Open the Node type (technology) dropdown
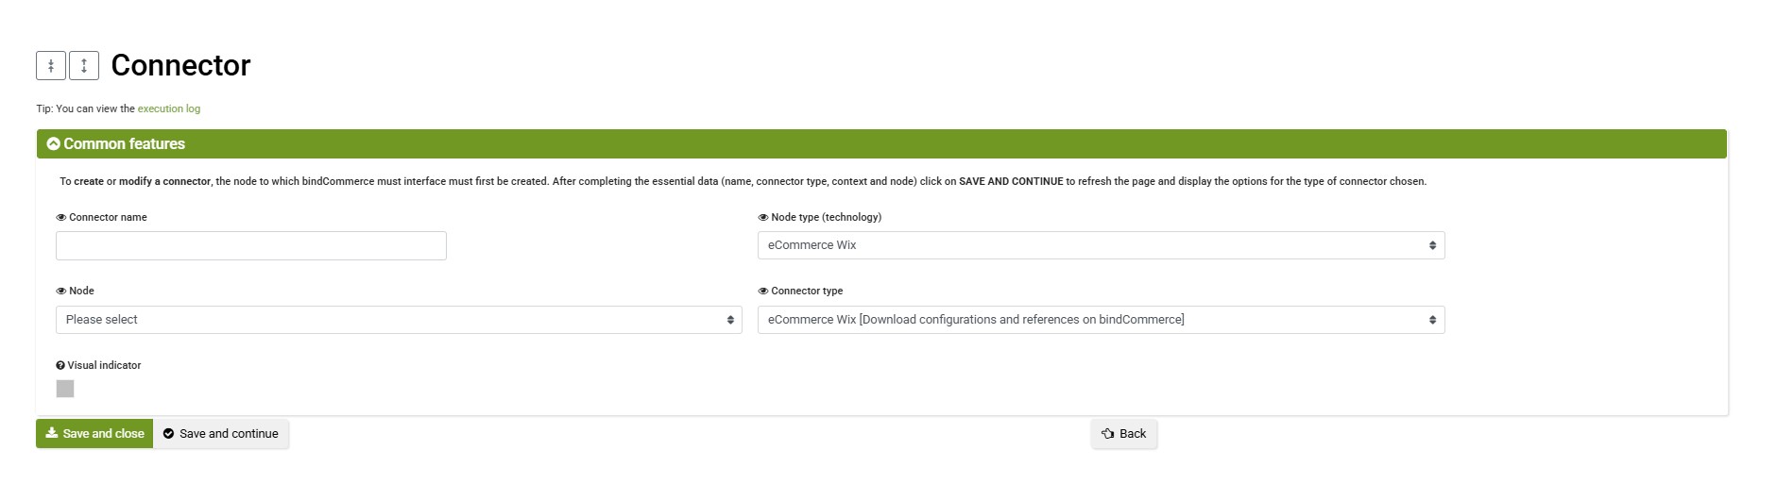1777x500 pixels. [1102, 245]
